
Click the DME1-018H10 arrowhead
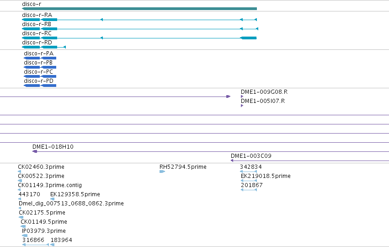[35, 151]
